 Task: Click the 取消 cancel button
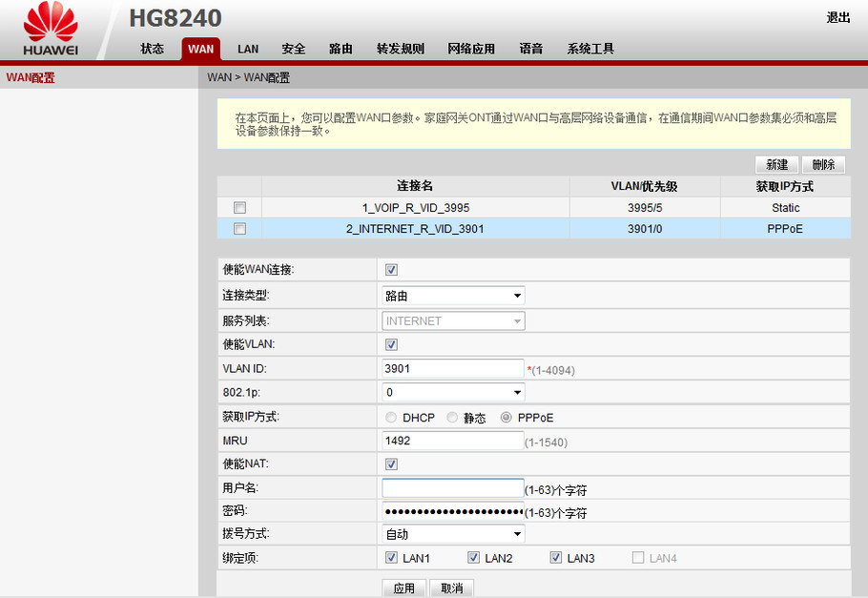pyautogui.click(x=452, y=588)
